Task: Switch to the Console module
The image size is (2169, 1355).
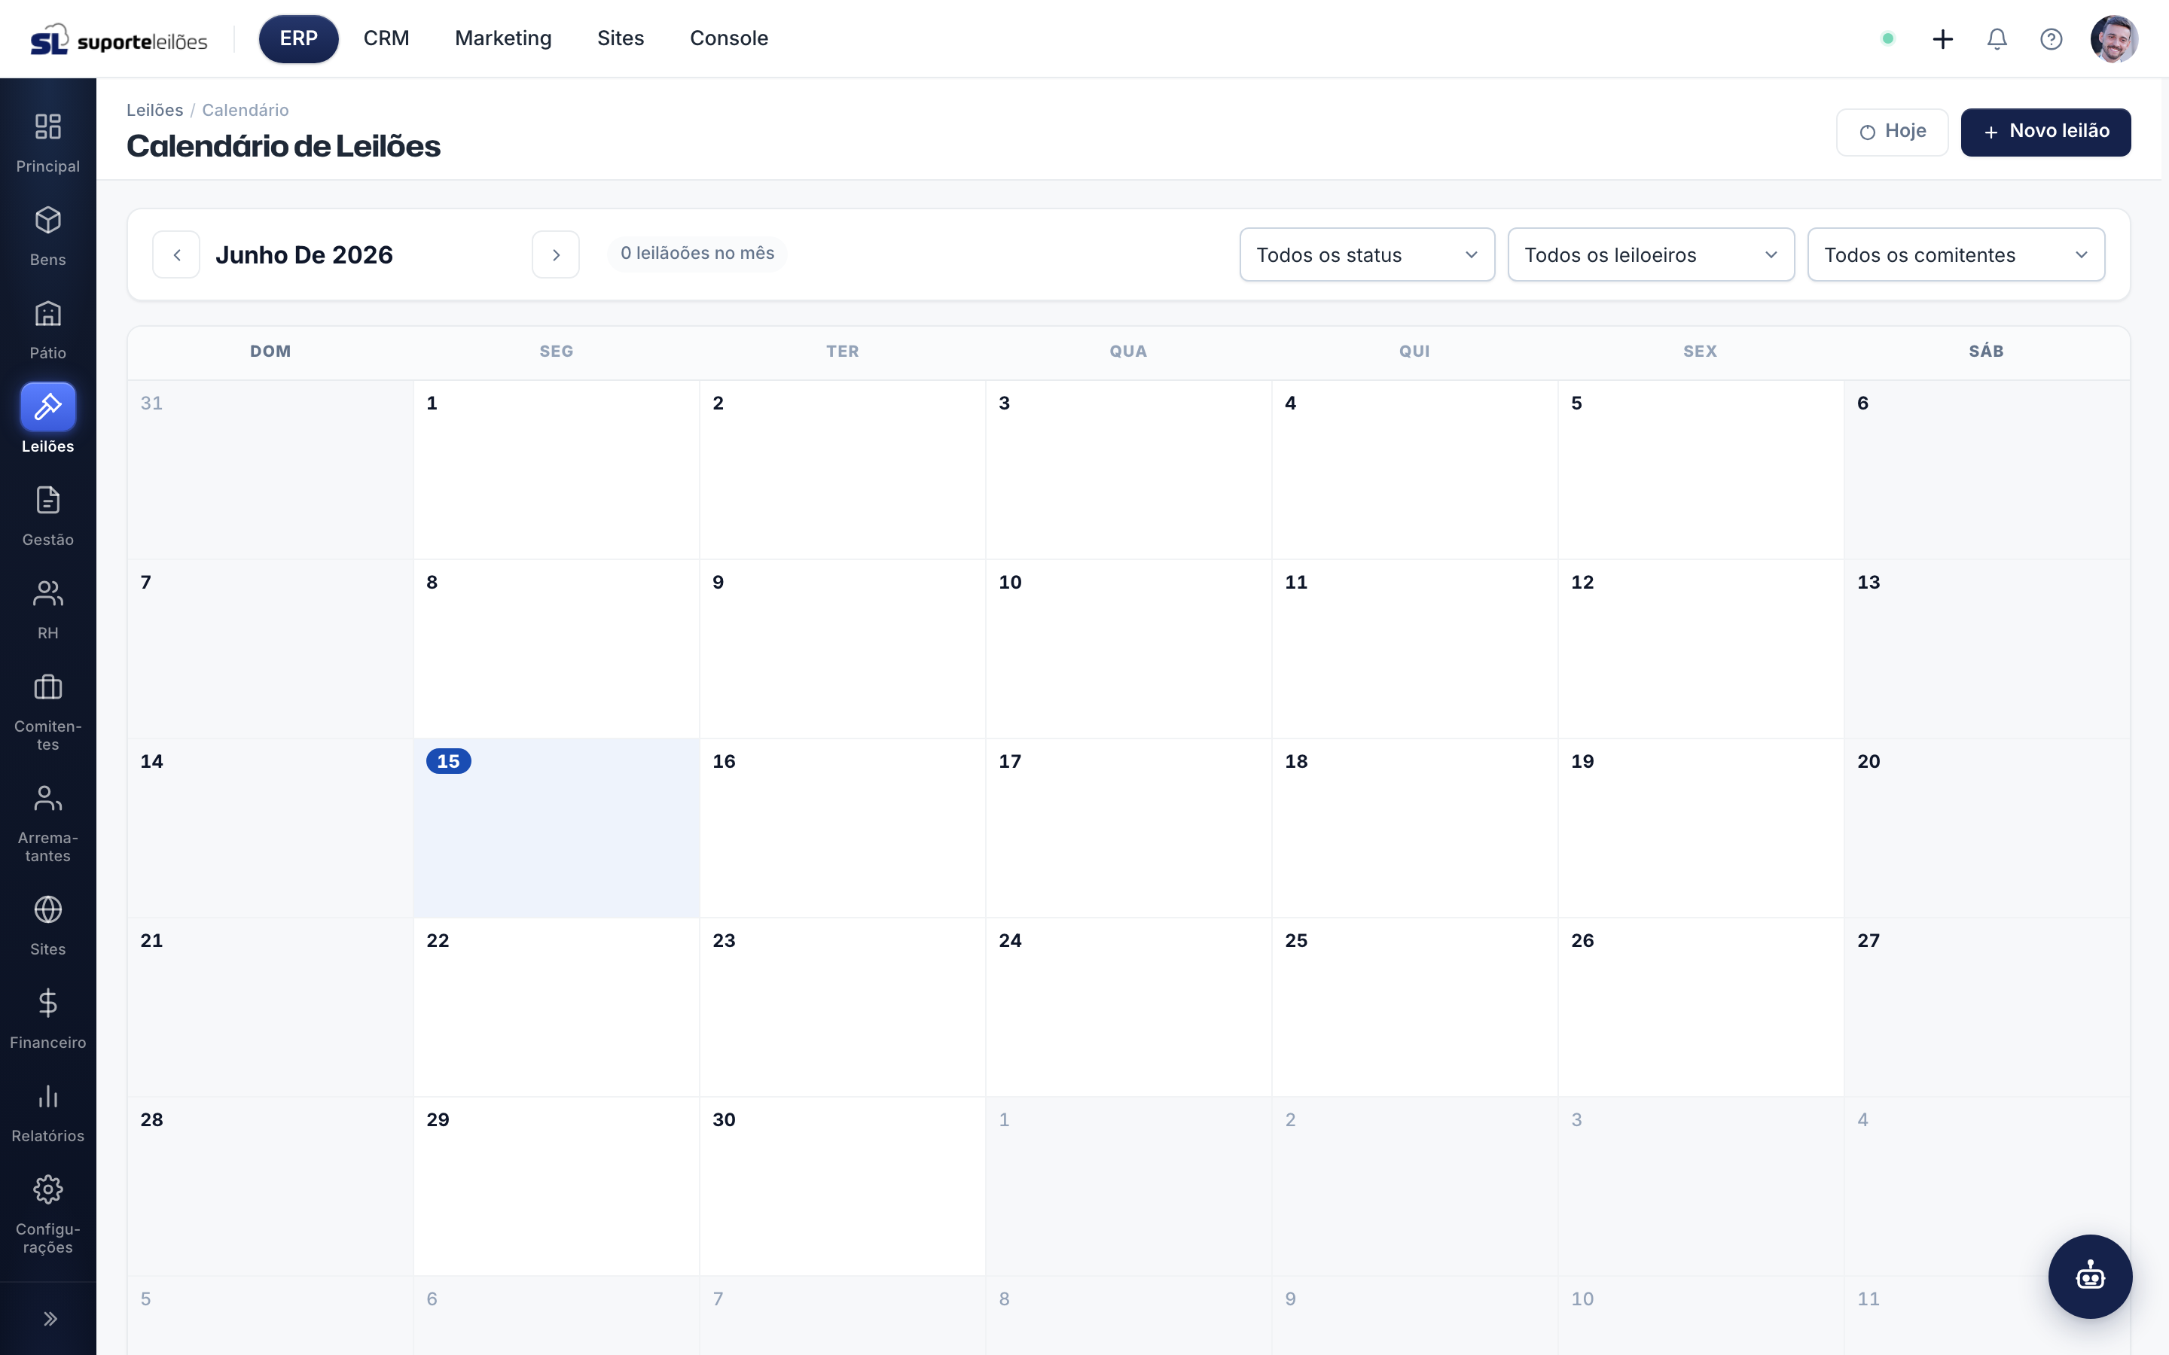Action: 729,38
